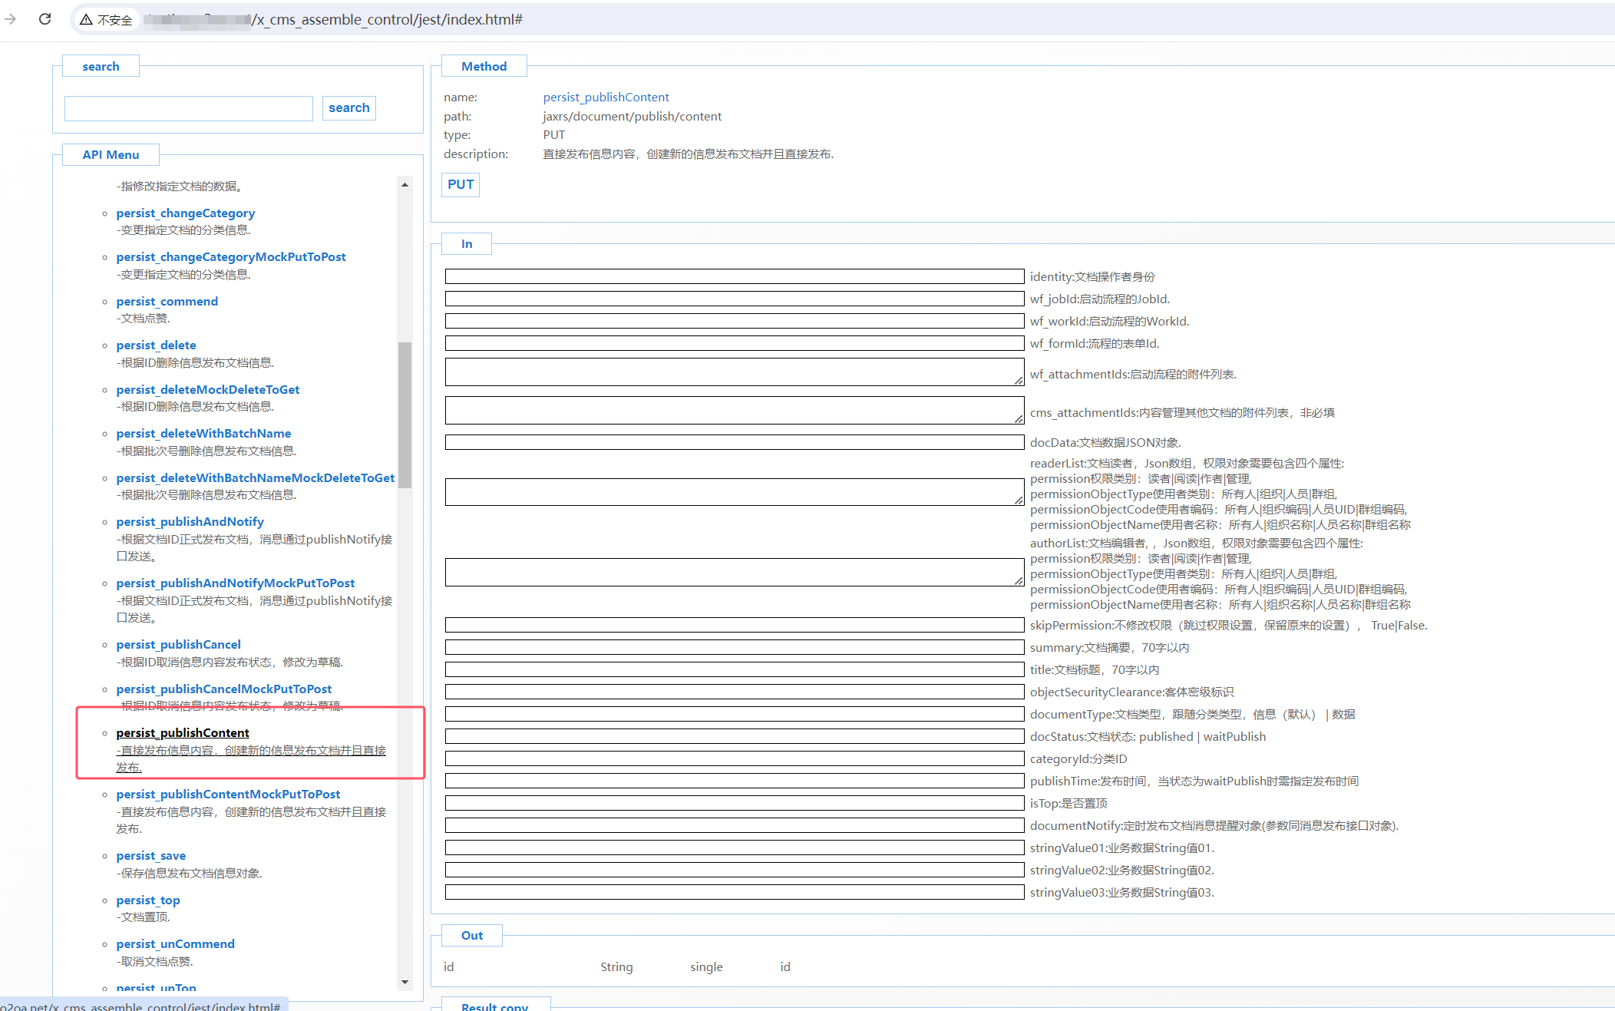This screenshot has width=1615, height=1011.
Task: Open the persist_changeCategory API link
Action: click(185, 213)
